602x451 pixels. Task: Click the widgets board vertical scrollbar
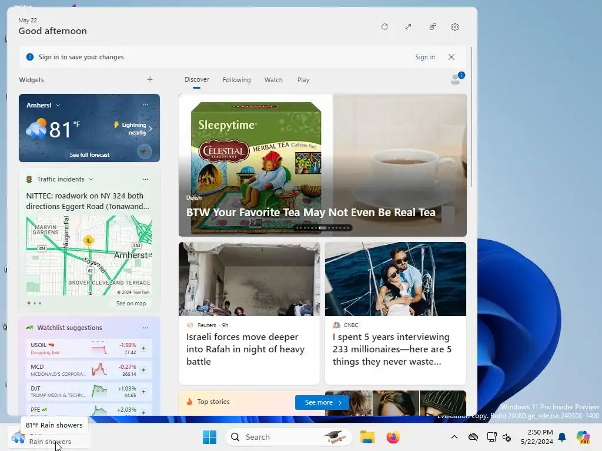click(472, 117)
